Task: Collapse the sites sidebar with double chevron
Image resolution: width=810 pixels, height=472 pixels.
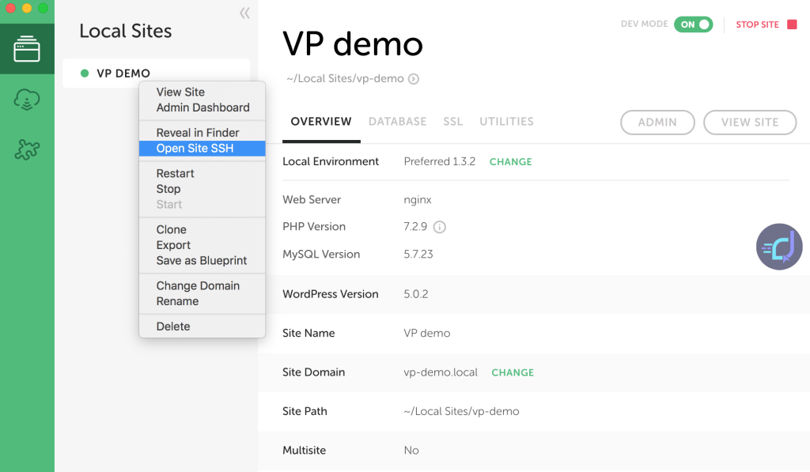Action: point(245,13)
